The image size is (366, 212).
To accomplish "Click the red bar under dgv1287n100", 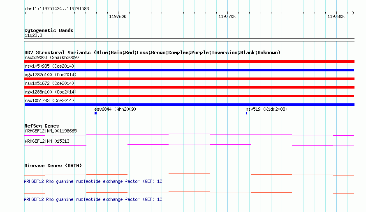I will 189,79.
